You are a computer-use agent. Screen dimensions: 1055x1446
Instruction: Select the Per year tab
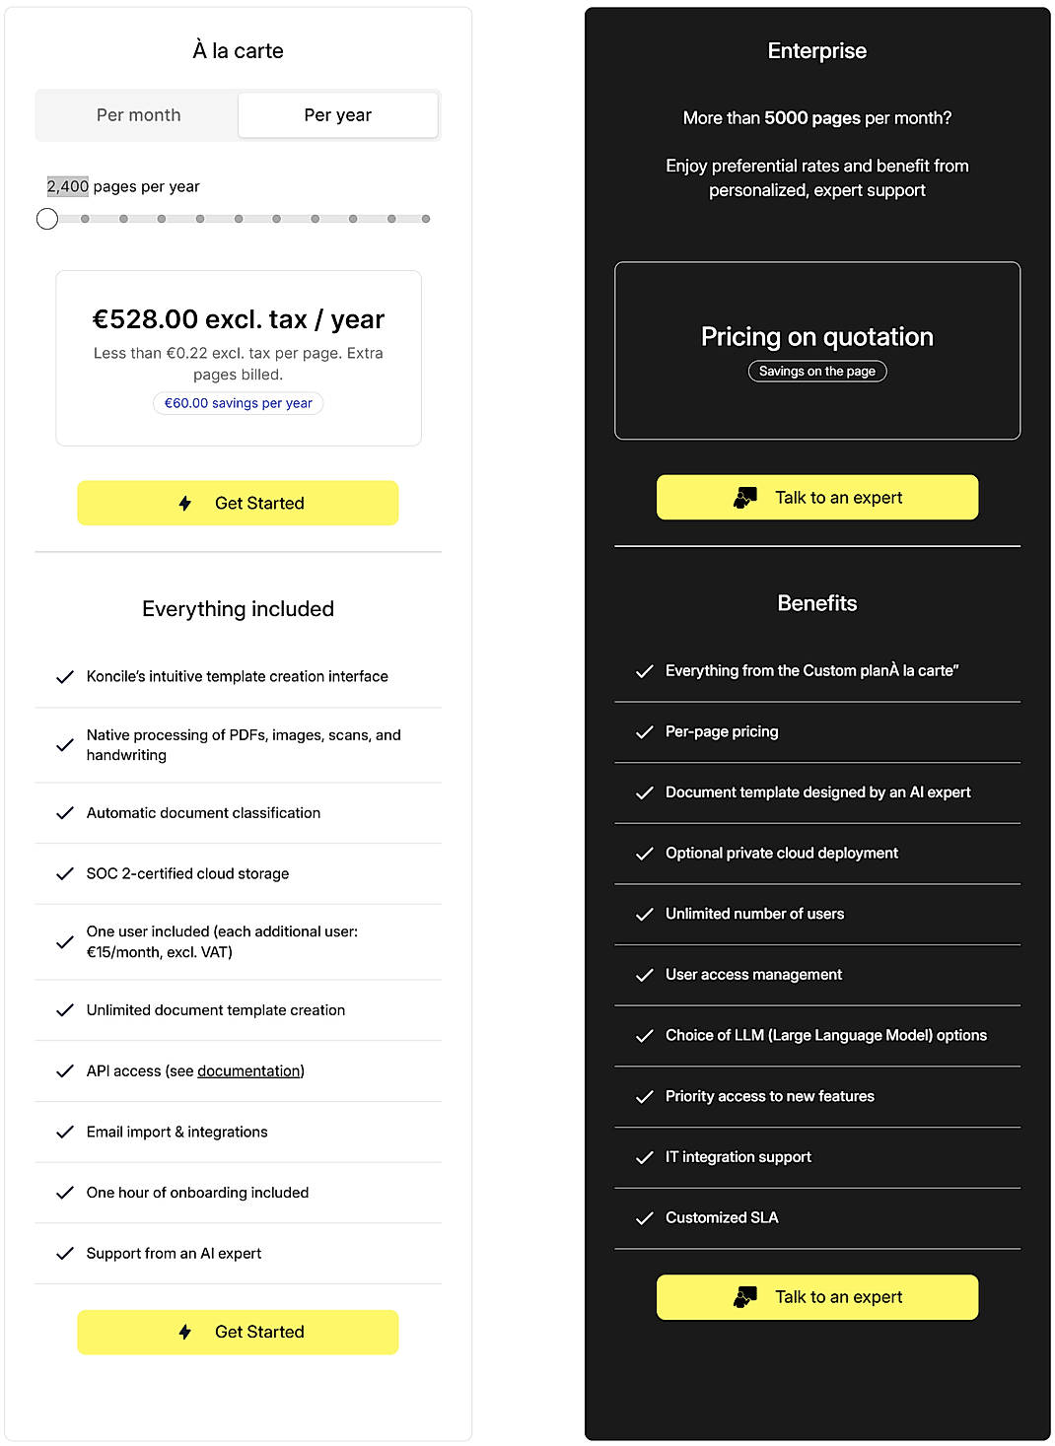[337, 114]
